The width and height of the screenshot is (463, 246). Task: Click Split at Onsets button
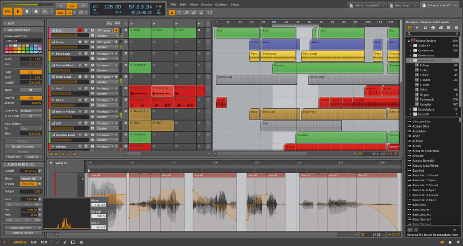(23, 232)
